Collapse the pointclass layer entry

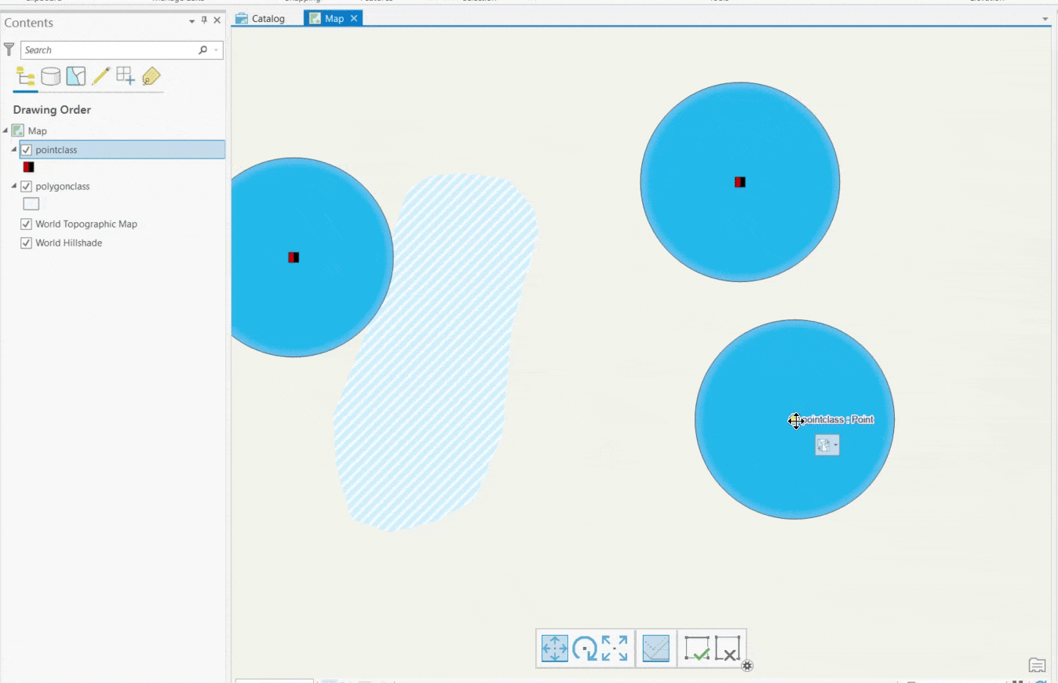(13, 149)
